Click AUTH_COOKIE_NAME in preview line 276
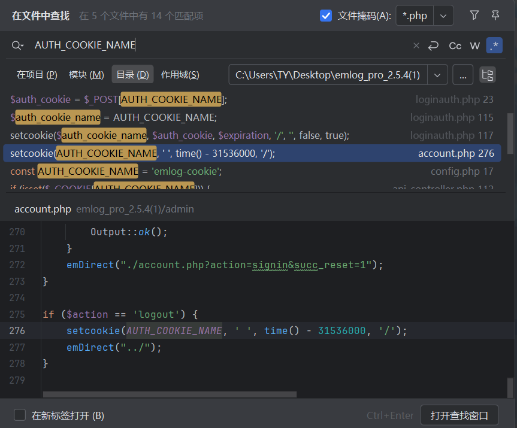 (174, 330)
